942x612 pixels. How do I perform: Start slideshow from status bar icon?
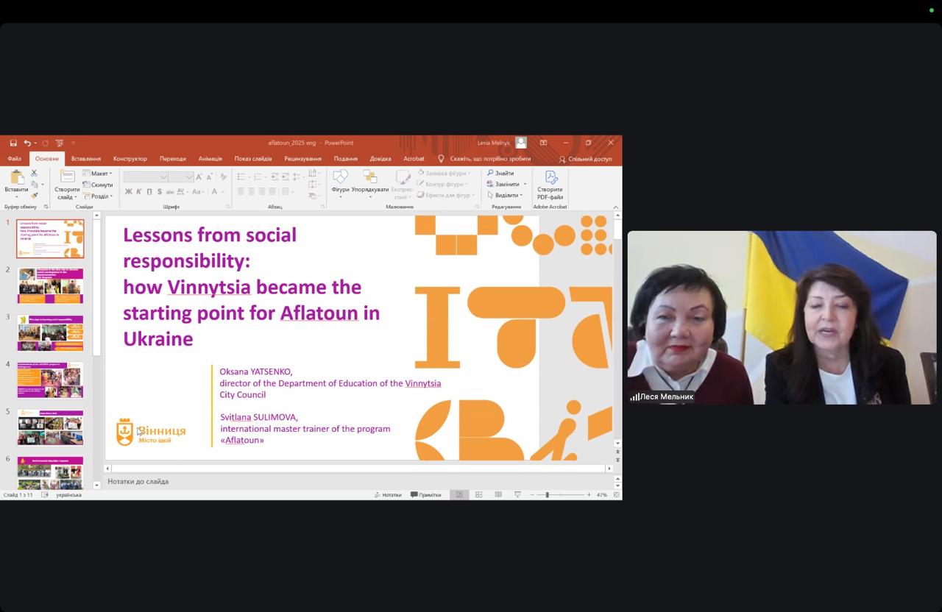click(517, 495)
